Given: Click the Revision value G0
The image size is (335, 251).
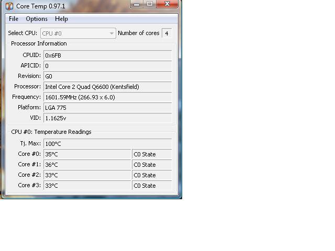Looking at the screenshot, I should [x=108, y=76].
